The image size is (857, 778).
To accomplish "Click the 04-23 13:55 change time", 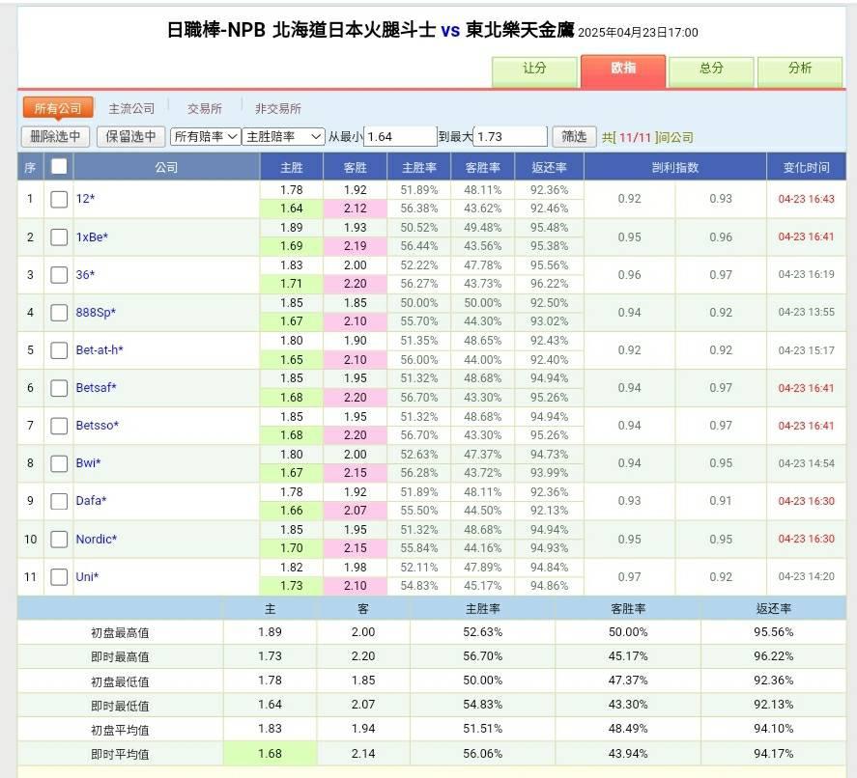I will (806, 312).
